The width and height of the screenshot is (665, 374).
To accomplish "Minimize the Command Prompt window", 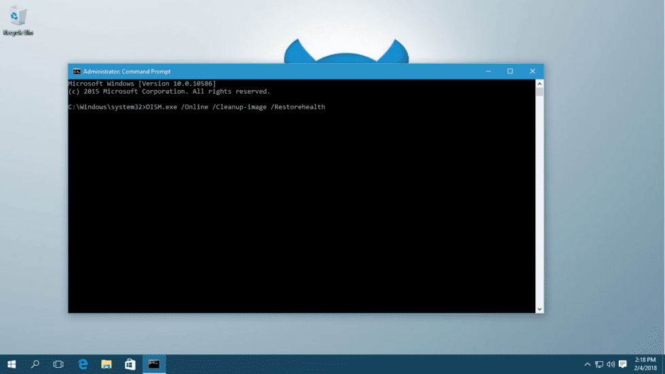I will click(x=488, y=71).
